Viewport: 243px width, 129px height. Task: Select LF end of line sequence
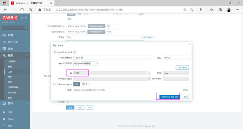click(77, 84)
